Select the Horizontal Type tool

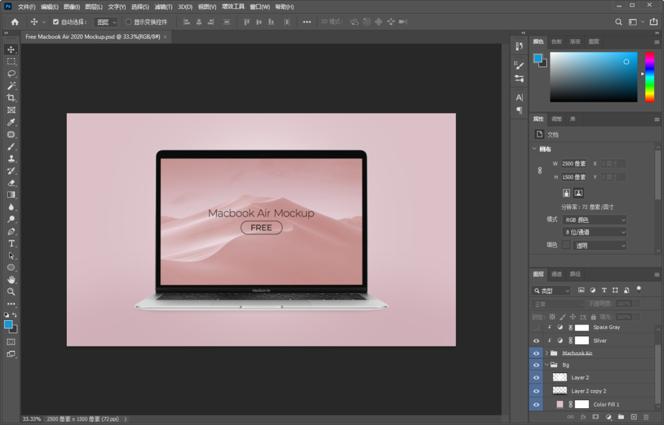point(11,244)
